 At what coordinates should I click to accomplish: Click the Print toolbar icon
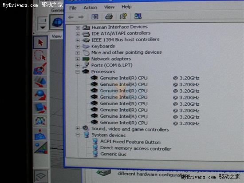(109, 16)
